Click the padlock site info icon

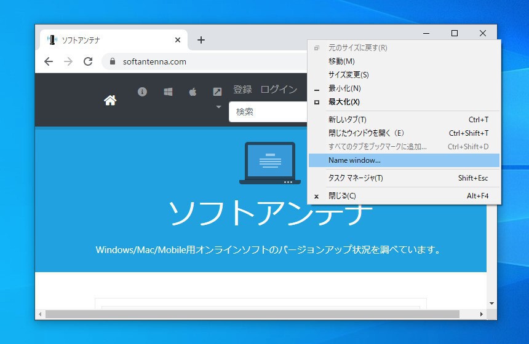pos(113,61)
